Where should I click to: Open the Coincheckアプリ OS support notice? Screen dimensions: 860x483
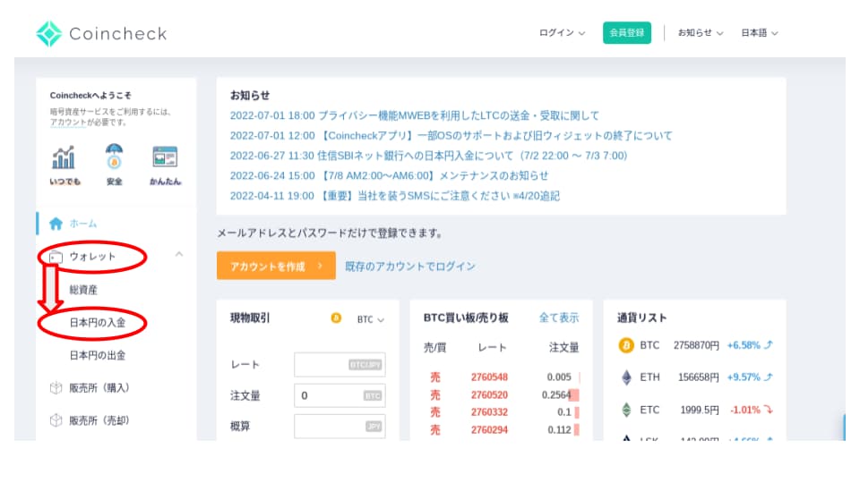coord(451,135)
